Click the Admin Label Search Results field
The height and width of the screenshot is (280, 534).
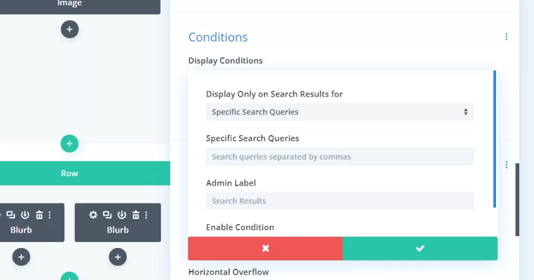pyautogui.click(x=340, y=201)
